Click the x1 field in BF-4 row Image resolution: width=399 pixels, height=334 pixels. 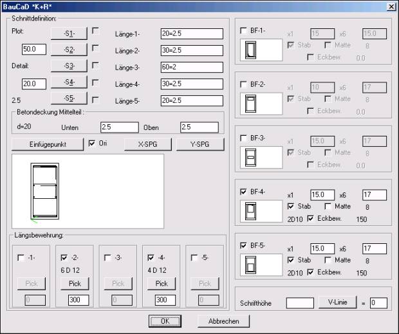pyautogui.click(x=322, y=195)
